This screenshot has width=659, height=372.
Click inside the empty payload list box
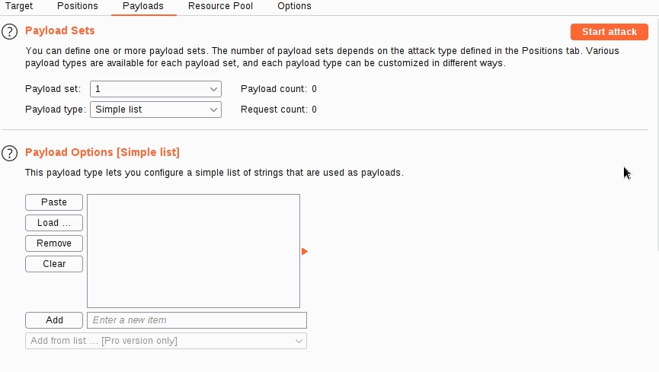click(x=194, y=251)
